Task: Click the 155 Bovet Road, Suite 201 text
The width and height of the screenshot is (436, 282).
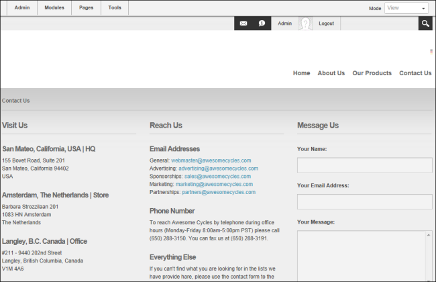Action: 34,160
